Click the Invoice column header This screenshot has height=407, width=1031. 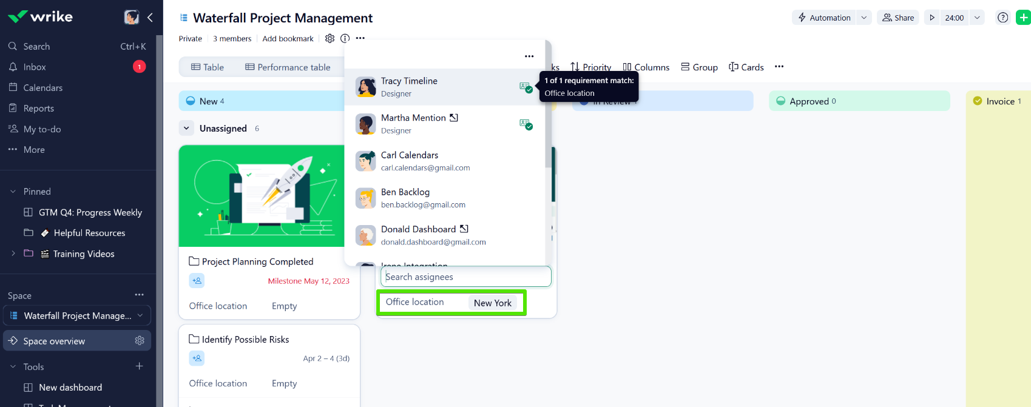point(998,101)
